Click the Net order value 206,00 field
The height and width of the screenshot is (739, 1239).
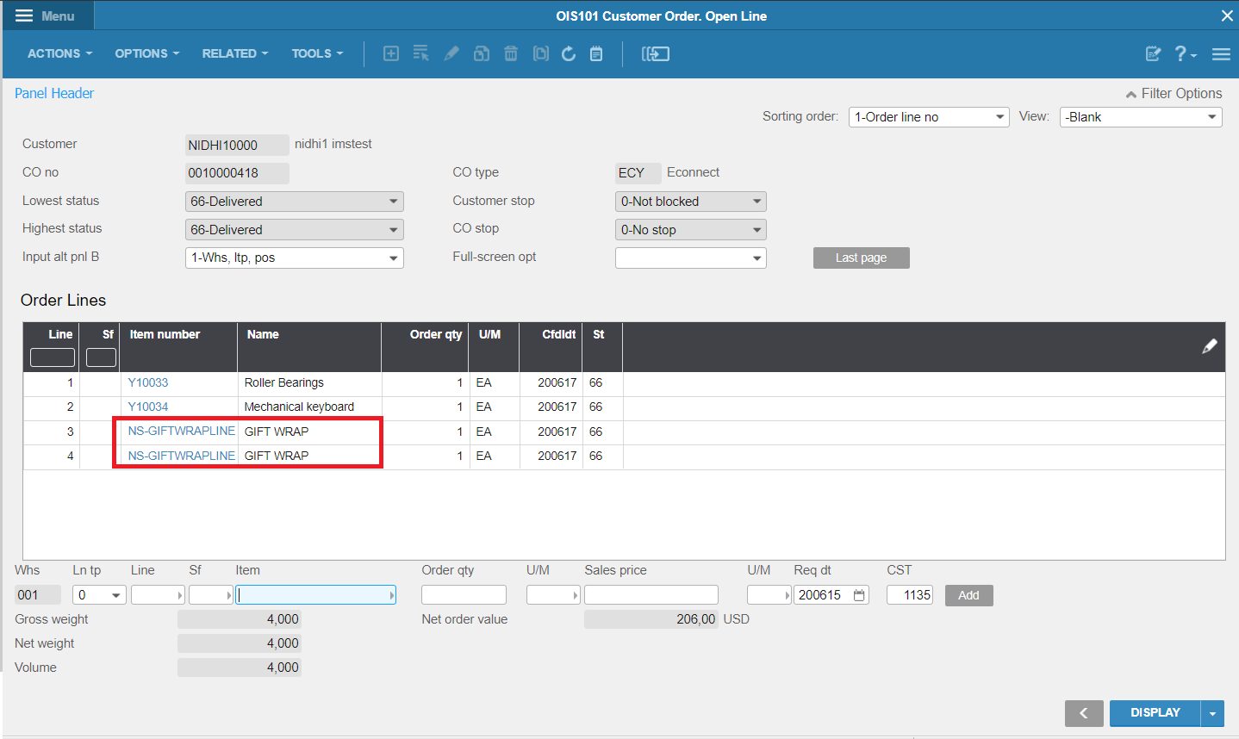[x=651, y=619]
